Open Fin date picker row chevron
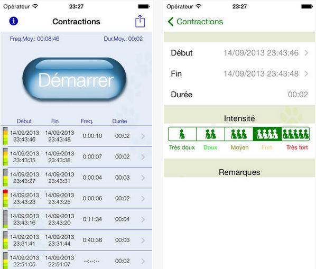316x269 pixels. point(306,74)
